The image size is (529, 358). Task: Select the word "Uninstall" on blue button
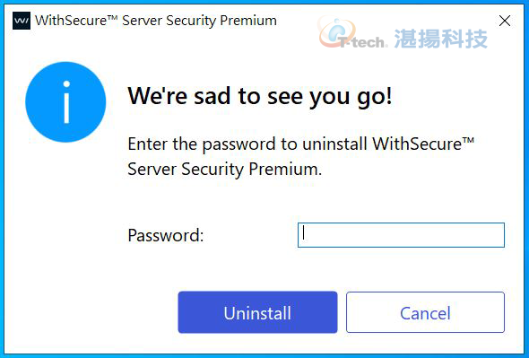[257, 313]
